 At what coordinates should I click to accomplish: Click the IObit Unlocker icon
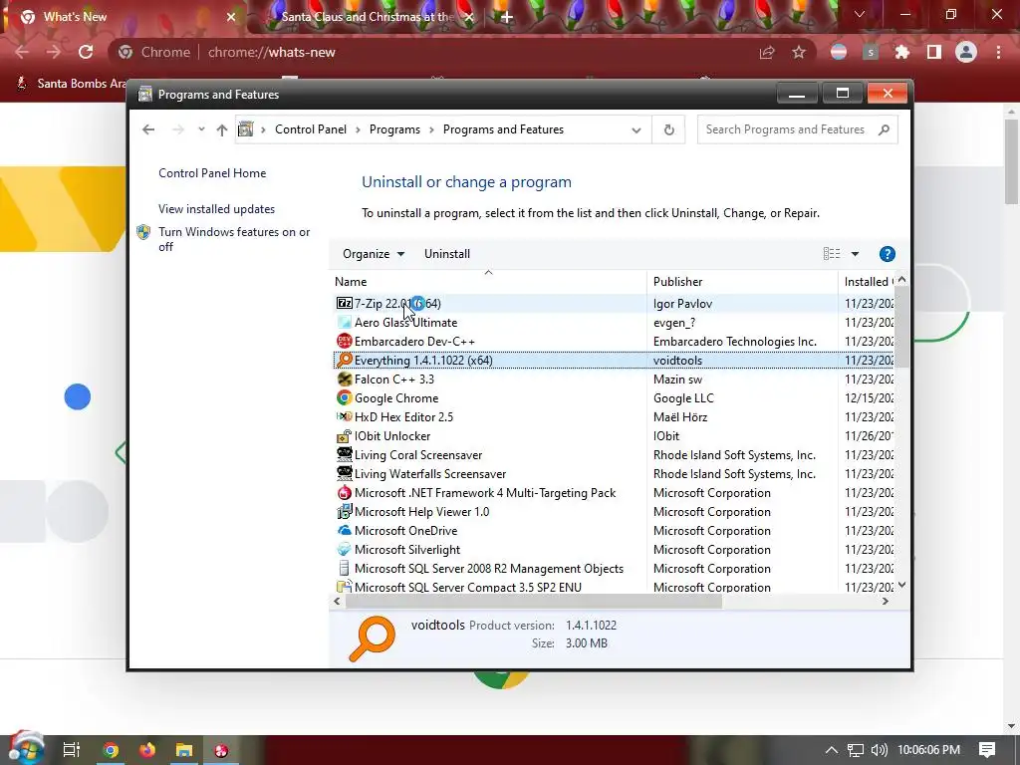(344, 436)
